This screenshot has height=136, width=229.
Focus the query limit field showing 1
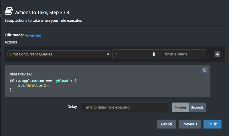(132, 54)
